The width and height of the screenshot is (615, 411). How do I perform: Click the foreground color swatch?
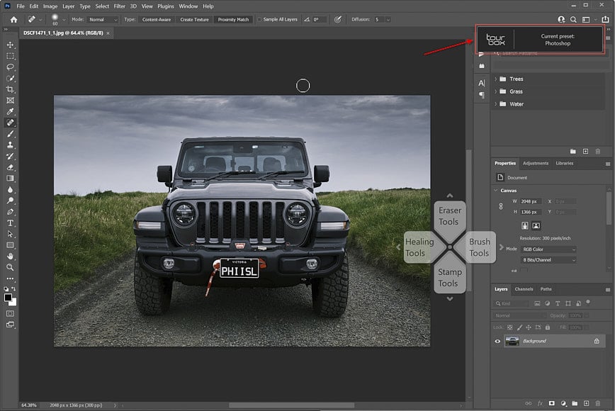8,298
